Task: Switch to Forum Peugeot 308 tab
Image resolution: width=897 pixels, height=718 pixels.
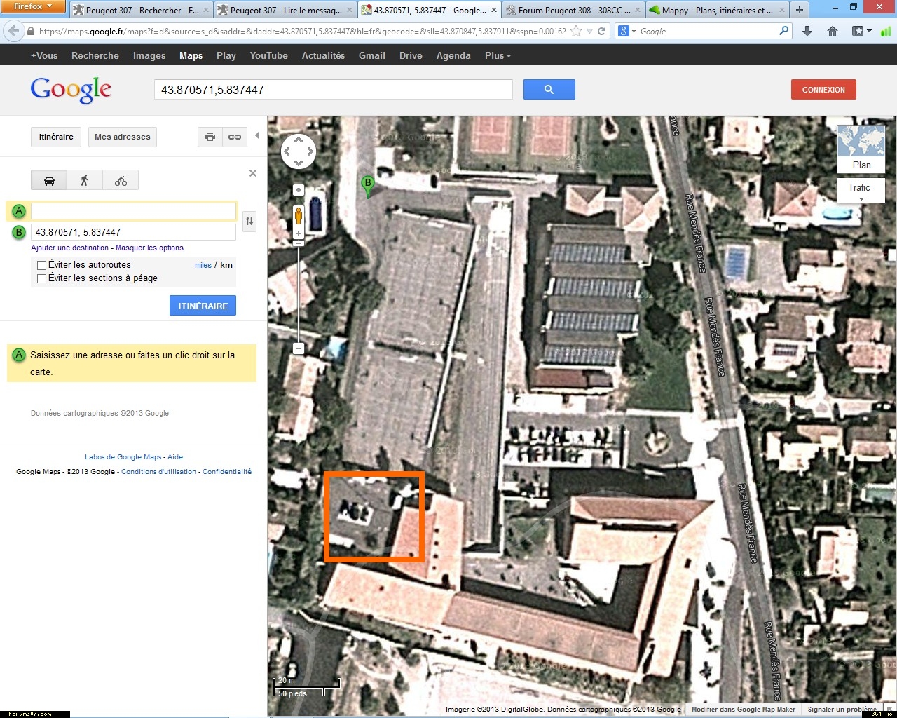Action: tap(572, 10)
